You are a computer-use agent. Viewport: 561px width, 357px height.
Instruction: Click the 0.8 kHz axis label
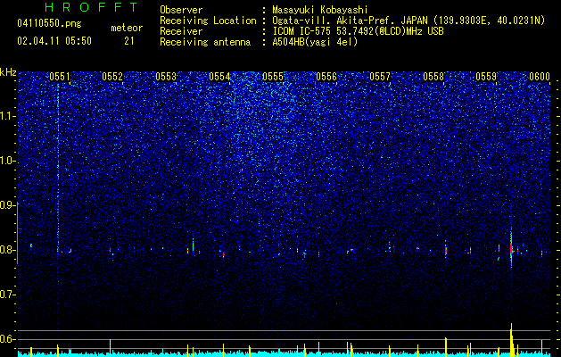coord(8,250)
